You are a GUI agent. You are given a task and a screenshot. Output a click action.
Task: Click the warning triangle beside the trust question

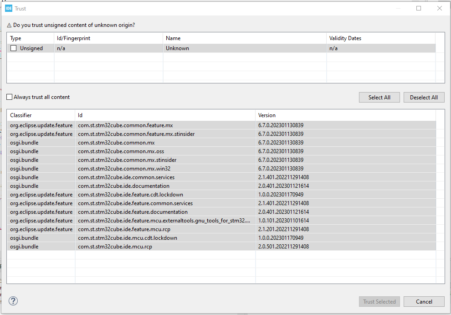pyautogui.click(x=9, y=26)
